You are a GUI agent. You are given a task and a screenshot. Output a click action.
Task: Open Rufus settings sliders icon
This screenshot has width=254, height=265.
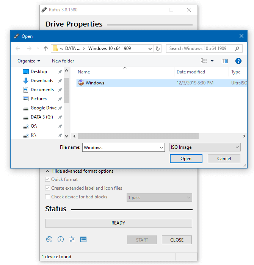point(72,239)
